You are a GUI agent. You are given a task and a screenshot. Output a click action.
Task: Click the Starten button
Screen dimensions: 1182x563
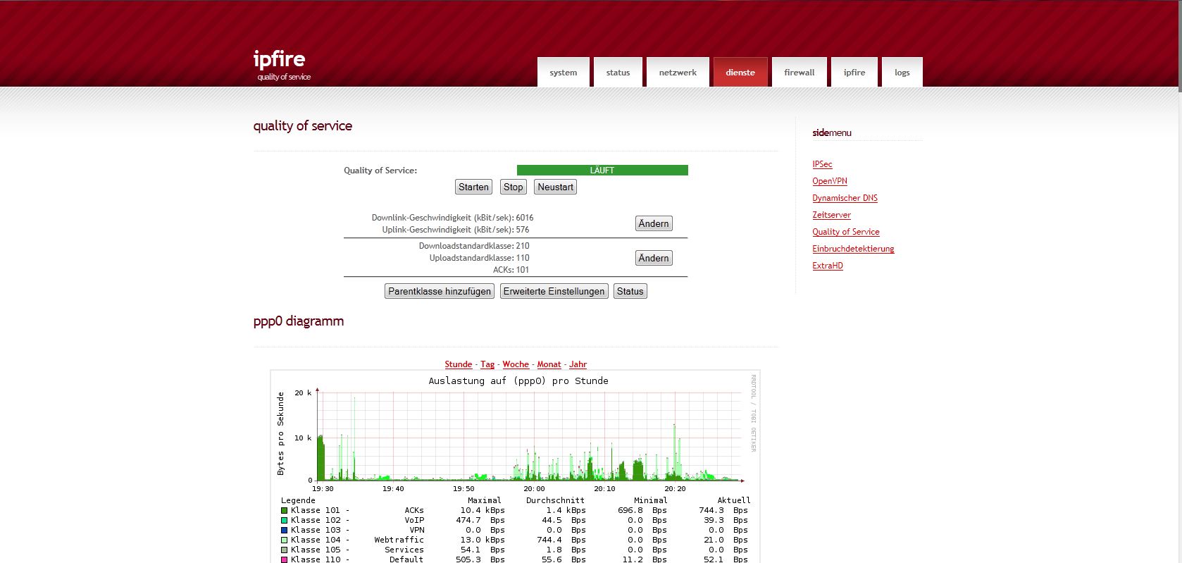(x=473, y=187)
